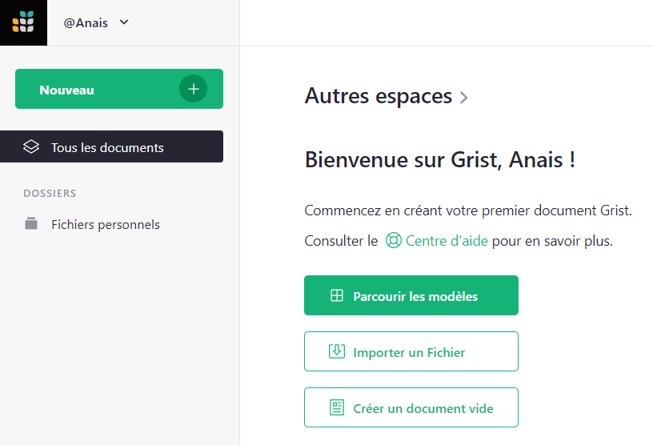Click Parcourir les modèles button

pyautogui.click(x=411, y=295)
